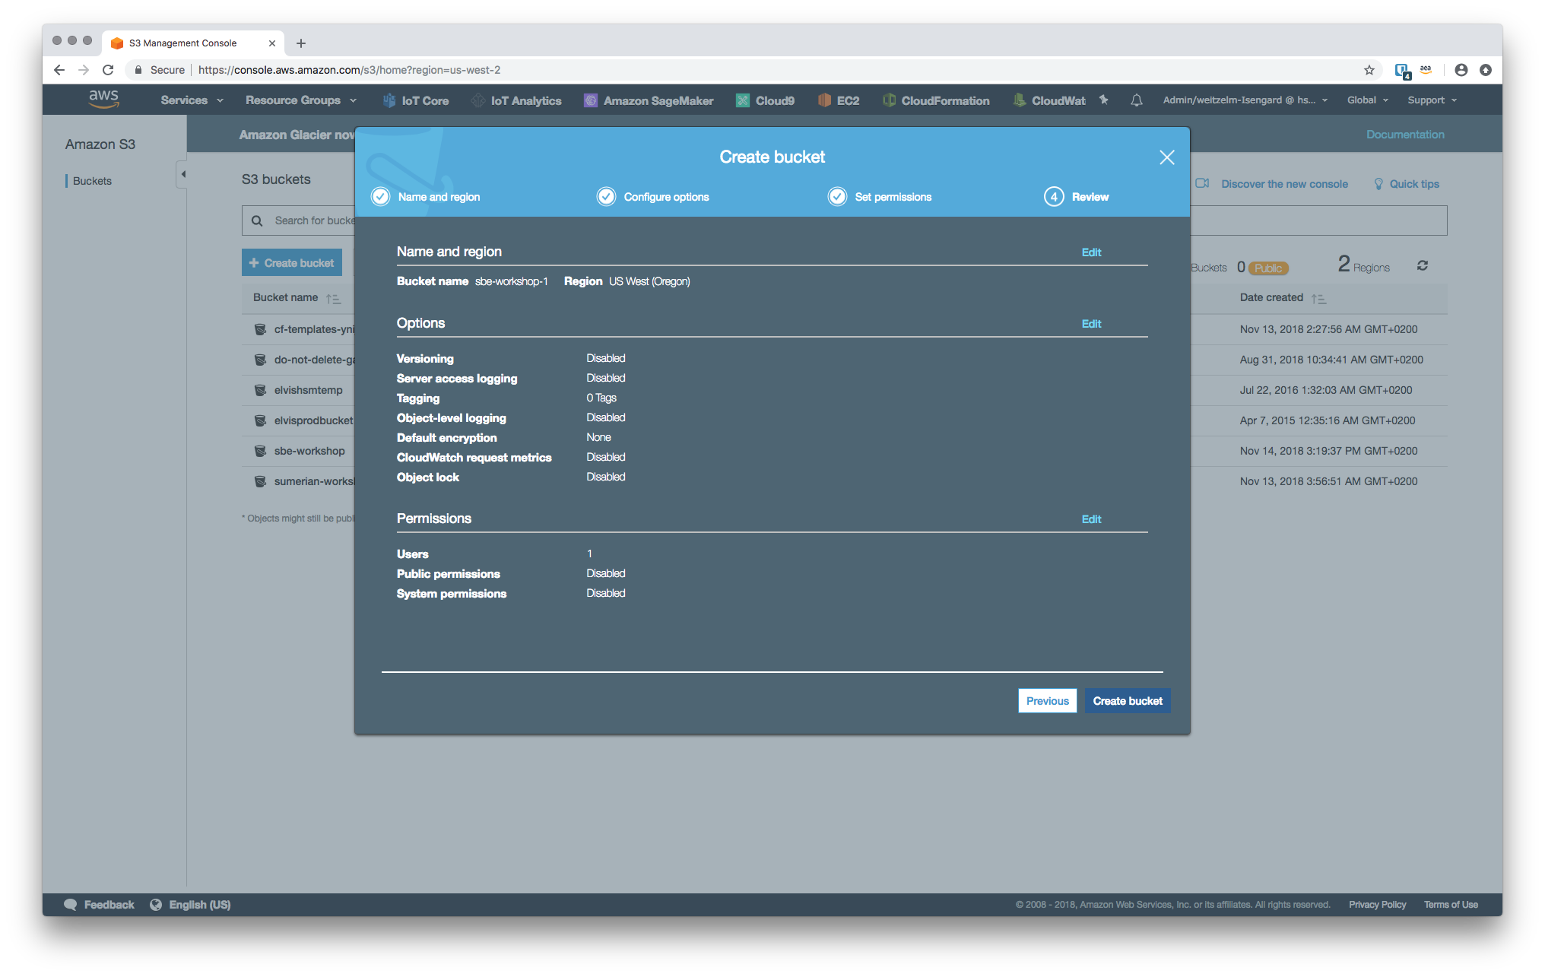Open the notifications bell
Viewport: 1545px width, 977px height.
1137,100
